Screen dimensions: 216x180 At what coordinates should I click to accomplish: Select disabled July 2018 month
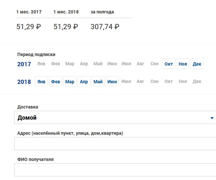126,81
